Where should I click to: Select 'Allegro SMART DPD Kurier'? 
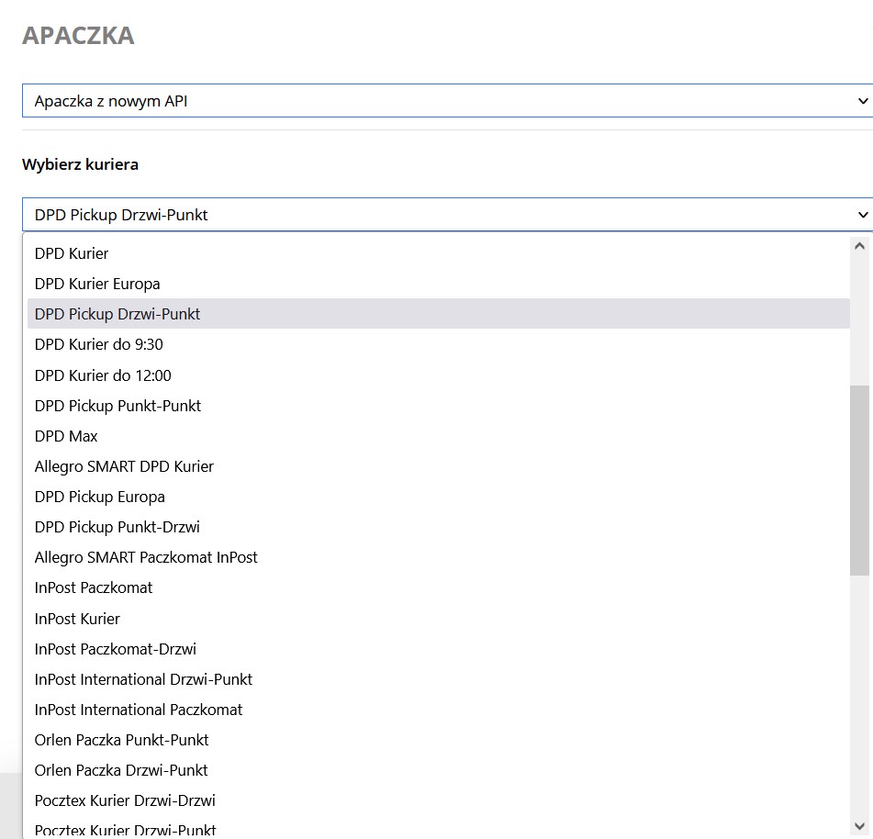coord(438,466)
